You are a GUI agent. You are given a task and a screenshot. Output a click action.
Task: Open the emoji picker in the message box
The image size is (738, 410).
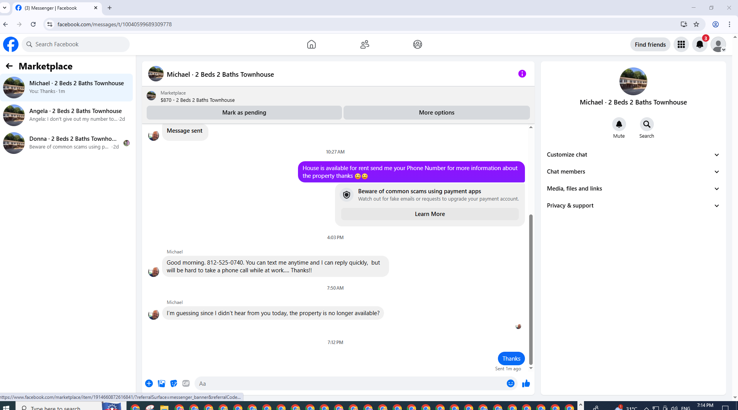coord(511,383)
